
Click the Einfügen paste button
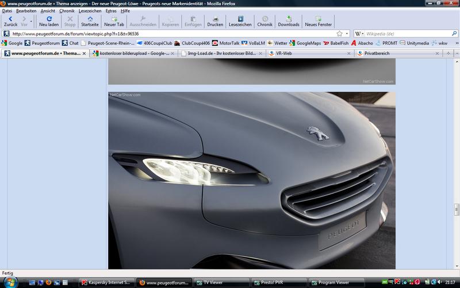click(193, 21)
